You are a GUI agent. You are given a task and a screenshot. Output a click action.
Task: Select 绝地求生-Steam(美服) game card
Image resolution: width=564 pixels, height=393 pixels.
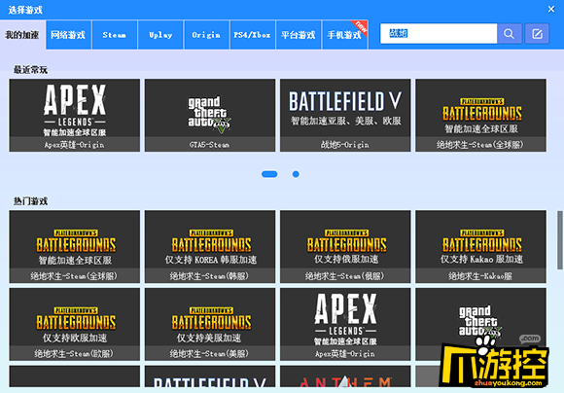(210, 324)
